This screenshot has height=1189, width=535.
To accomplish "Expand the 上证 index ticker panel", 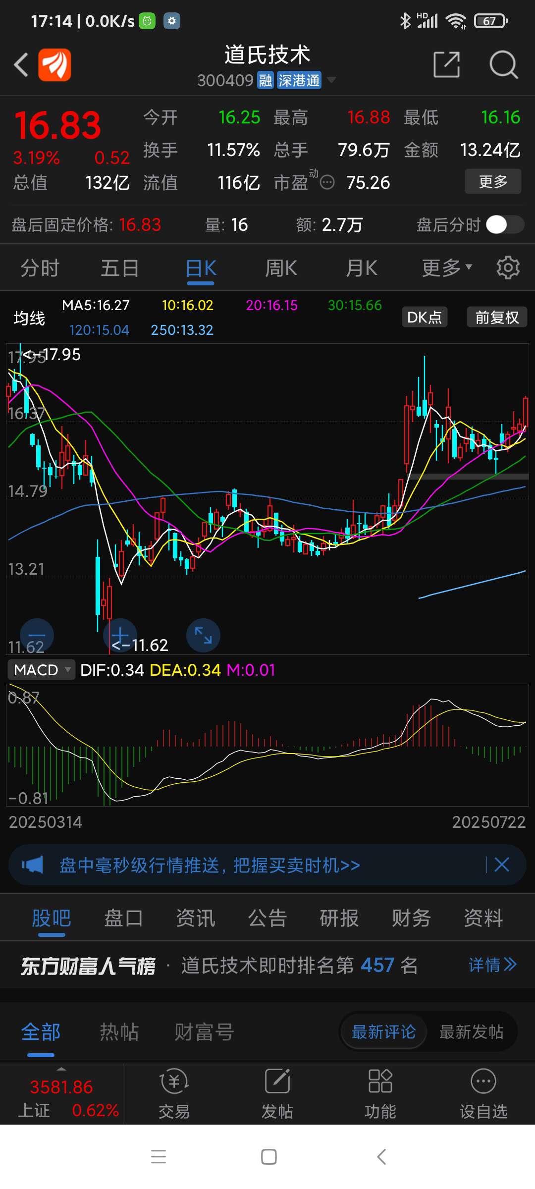I will coord(61,1094).
